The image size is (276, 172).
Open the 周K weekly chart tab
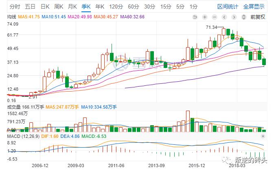59,7
